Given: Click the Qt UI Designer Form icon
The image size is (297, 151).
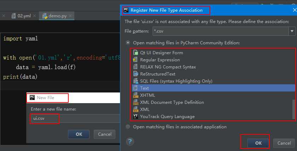Looking at the screenshot, I should 136,52.
